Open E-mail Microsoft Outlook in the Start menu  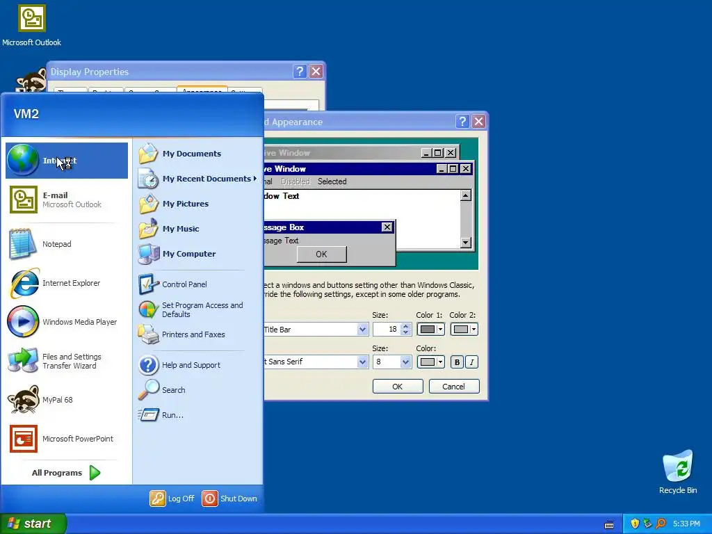[x=66, y=200]
